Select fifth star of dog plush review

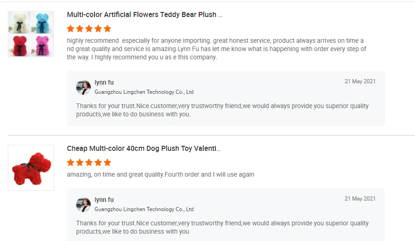coord(107,162)
